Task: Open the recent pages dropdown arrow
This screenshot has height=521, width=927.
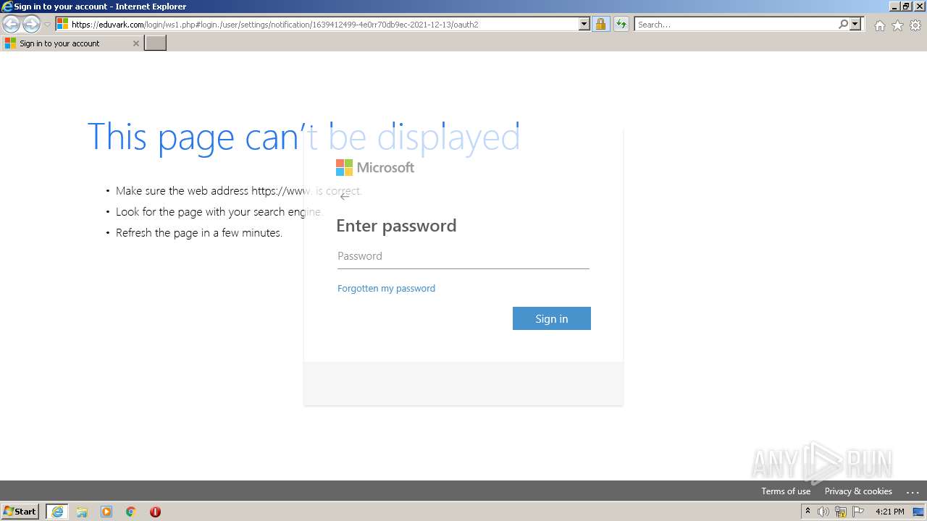Action: click(47, 25)
